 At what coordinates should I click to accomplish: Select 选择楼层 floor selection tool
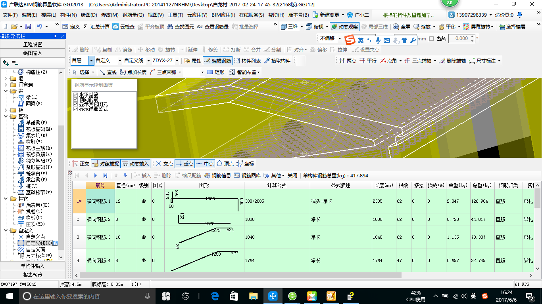point(512,27)
